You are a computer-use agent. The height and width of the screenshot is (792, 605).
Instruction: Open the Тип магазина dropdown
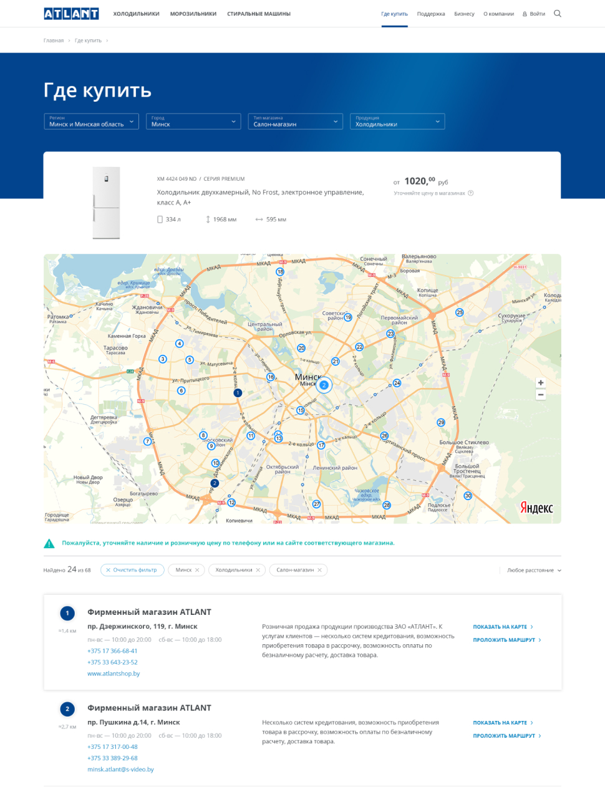tap(295, 121)
